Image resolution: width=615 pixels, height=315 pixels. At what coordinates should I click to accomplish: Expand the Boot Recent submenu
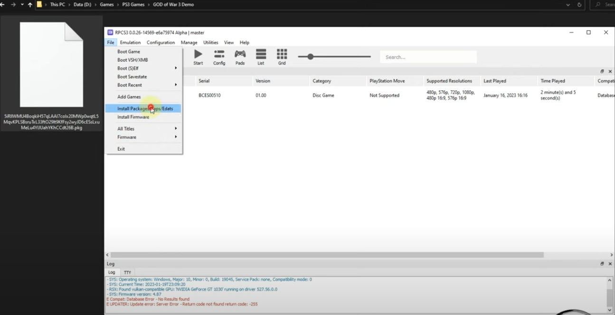click(176, 85)
